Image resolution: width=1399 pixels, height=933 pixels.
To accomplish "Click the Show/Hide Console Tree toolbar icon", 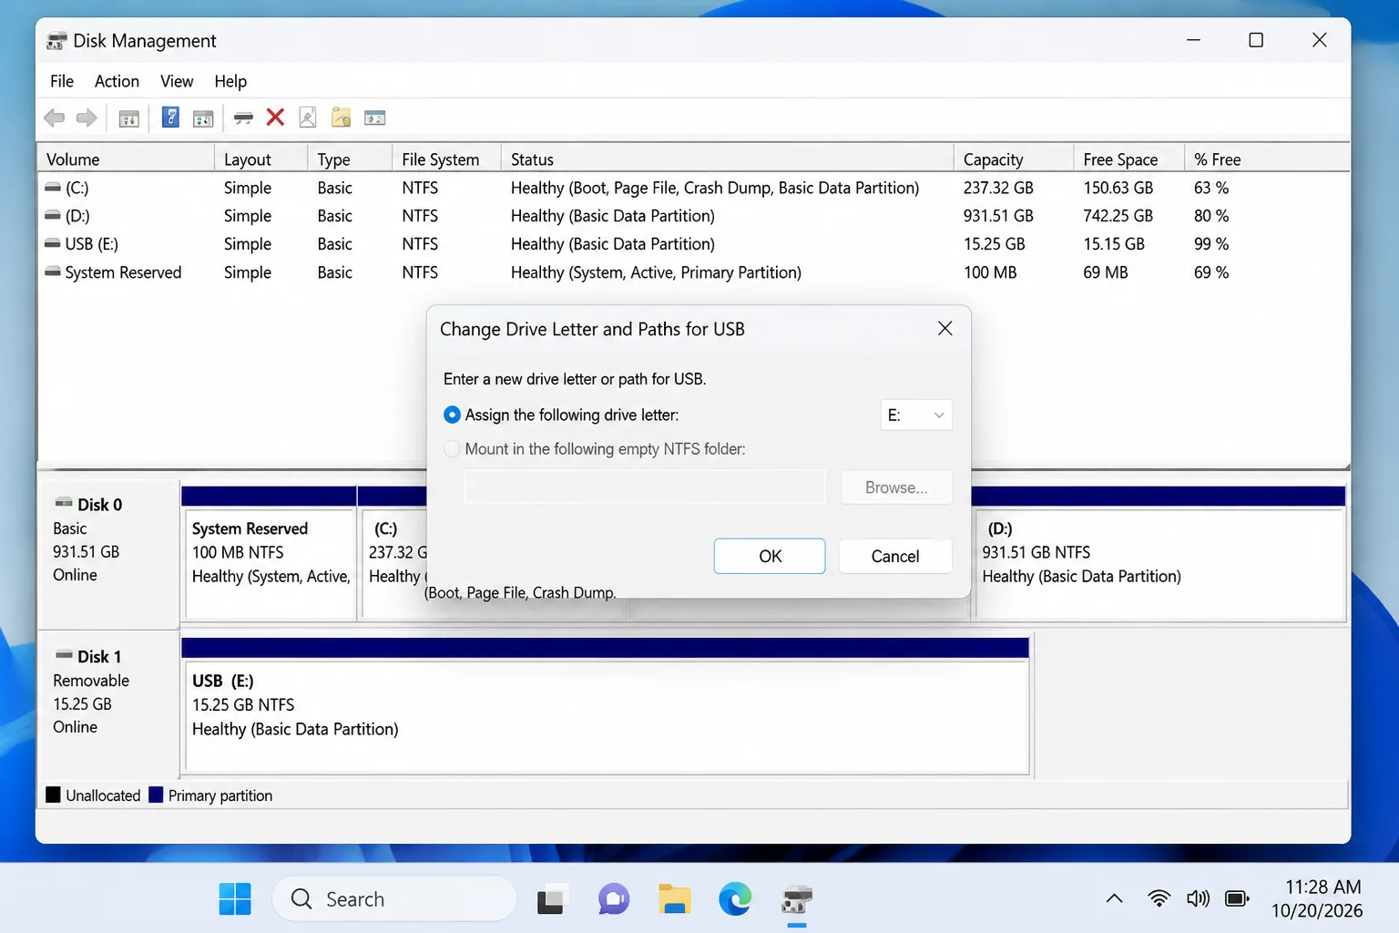I will [129, 118].
